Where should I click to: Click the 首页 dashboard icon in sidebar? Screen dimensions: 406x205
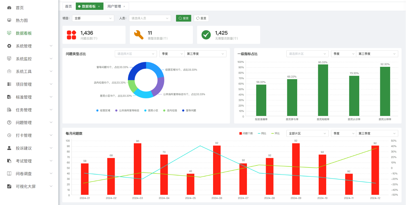9,8
